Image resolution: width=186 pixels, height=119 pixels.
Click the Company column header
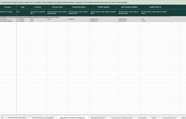tap(8, 7)
